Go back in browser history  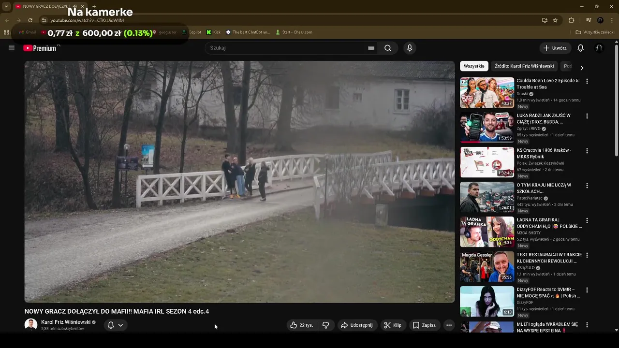click(7, 20)
